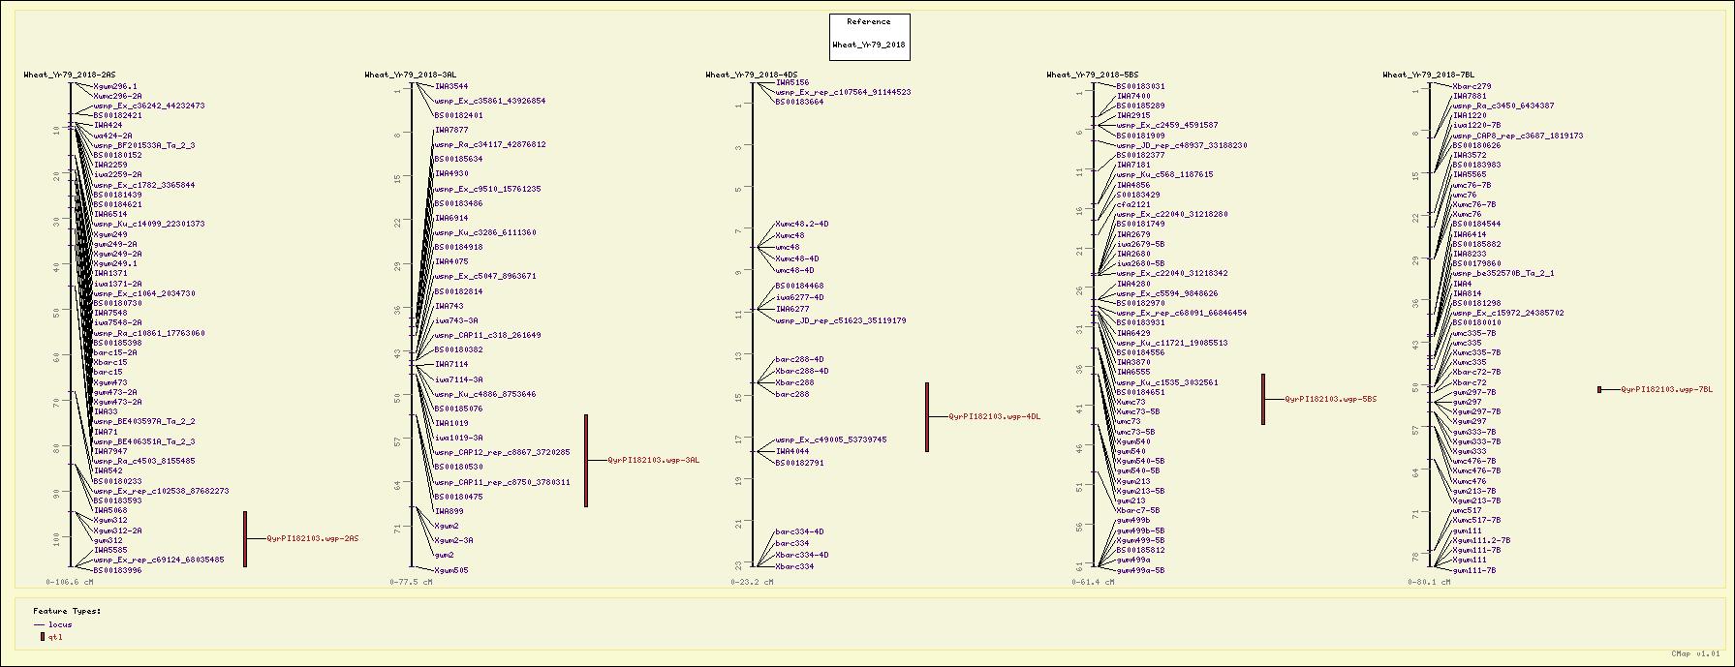Click the locus line symbol in the legend
Image resolution: width=1735 pixels, height=667 pixels.
[x=39, y=625]
